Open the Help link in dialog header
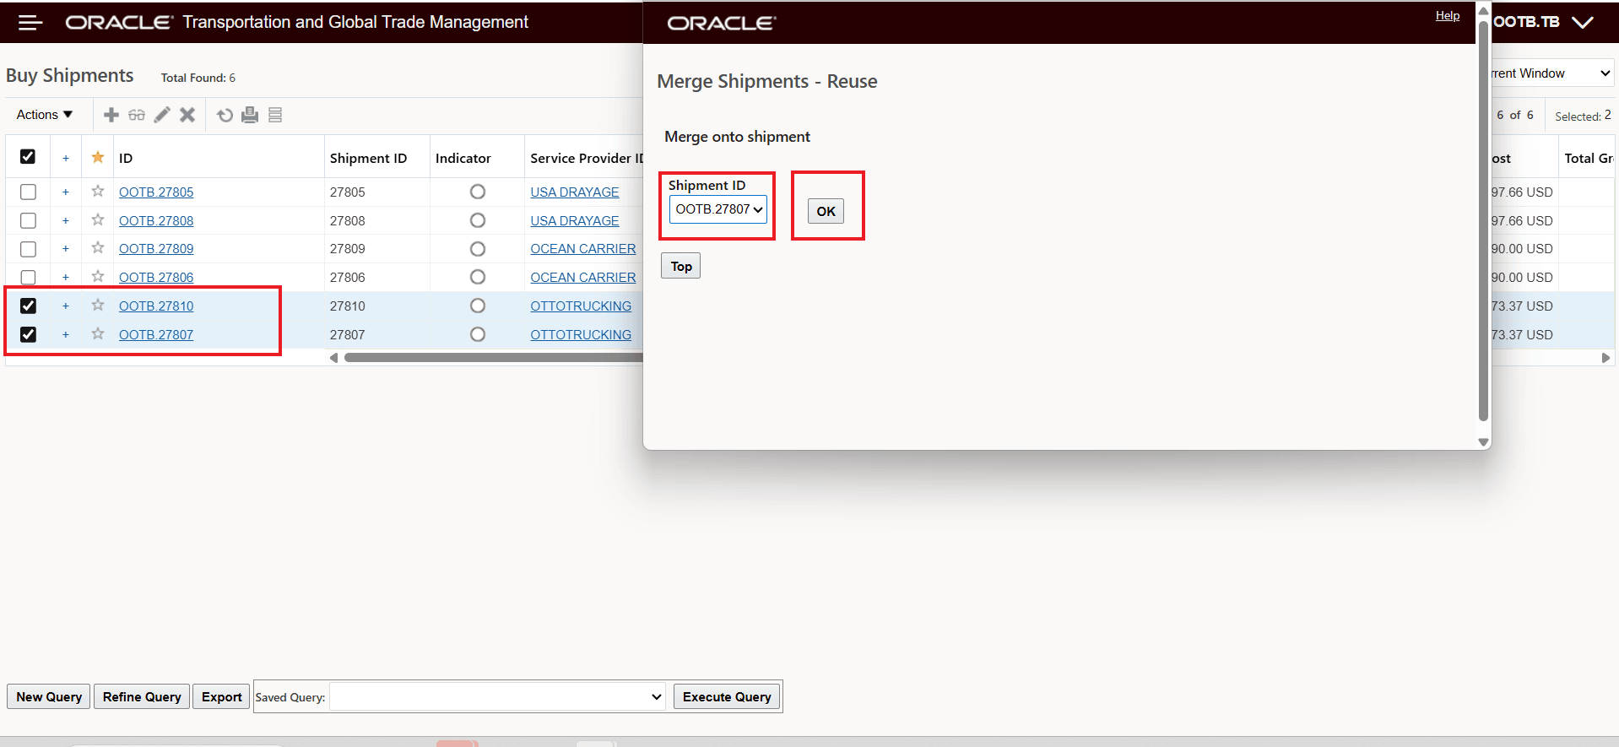 tap(1448, 15)
